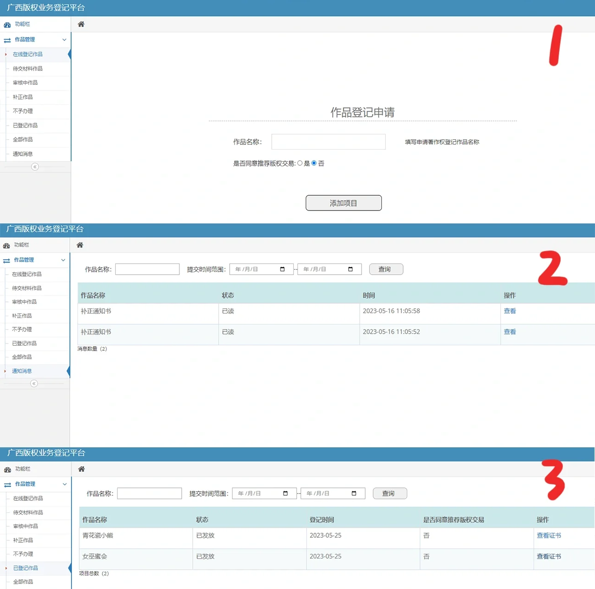595x589 pixels.
Task: Click the home icon in screenshot 3's breadcrumb bar
Action: (x=82, y=469)
